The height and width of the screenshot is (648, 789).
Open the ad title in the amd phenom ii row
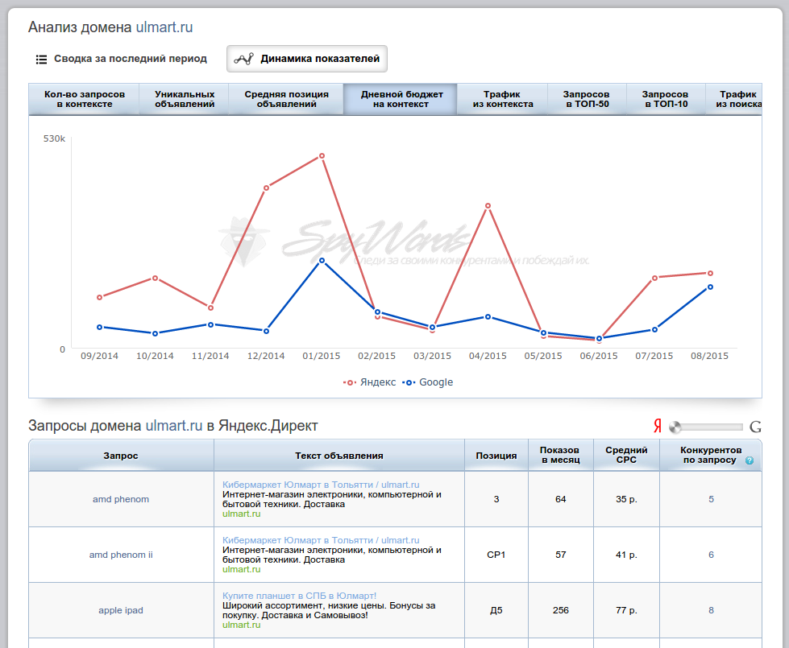click(x=321, y=540)
